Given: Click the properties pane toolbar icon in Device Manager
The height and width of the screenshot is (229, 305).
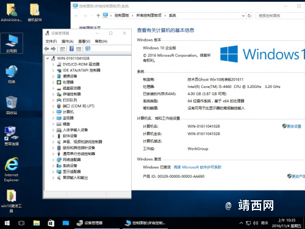Looking at the screenshot, I should (79, 49).
